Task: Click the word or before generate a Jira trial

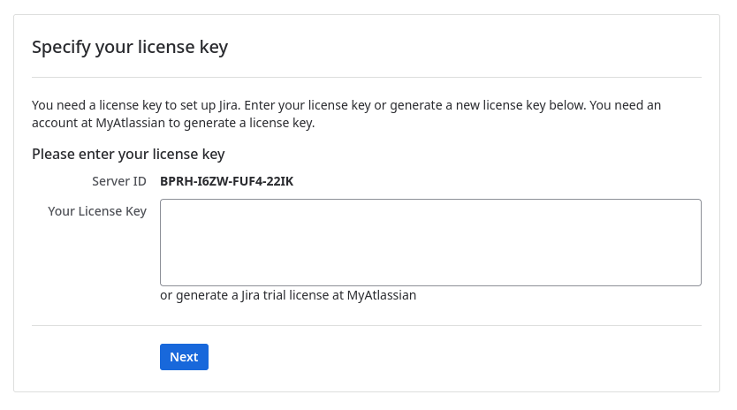Action: [166, 295]
